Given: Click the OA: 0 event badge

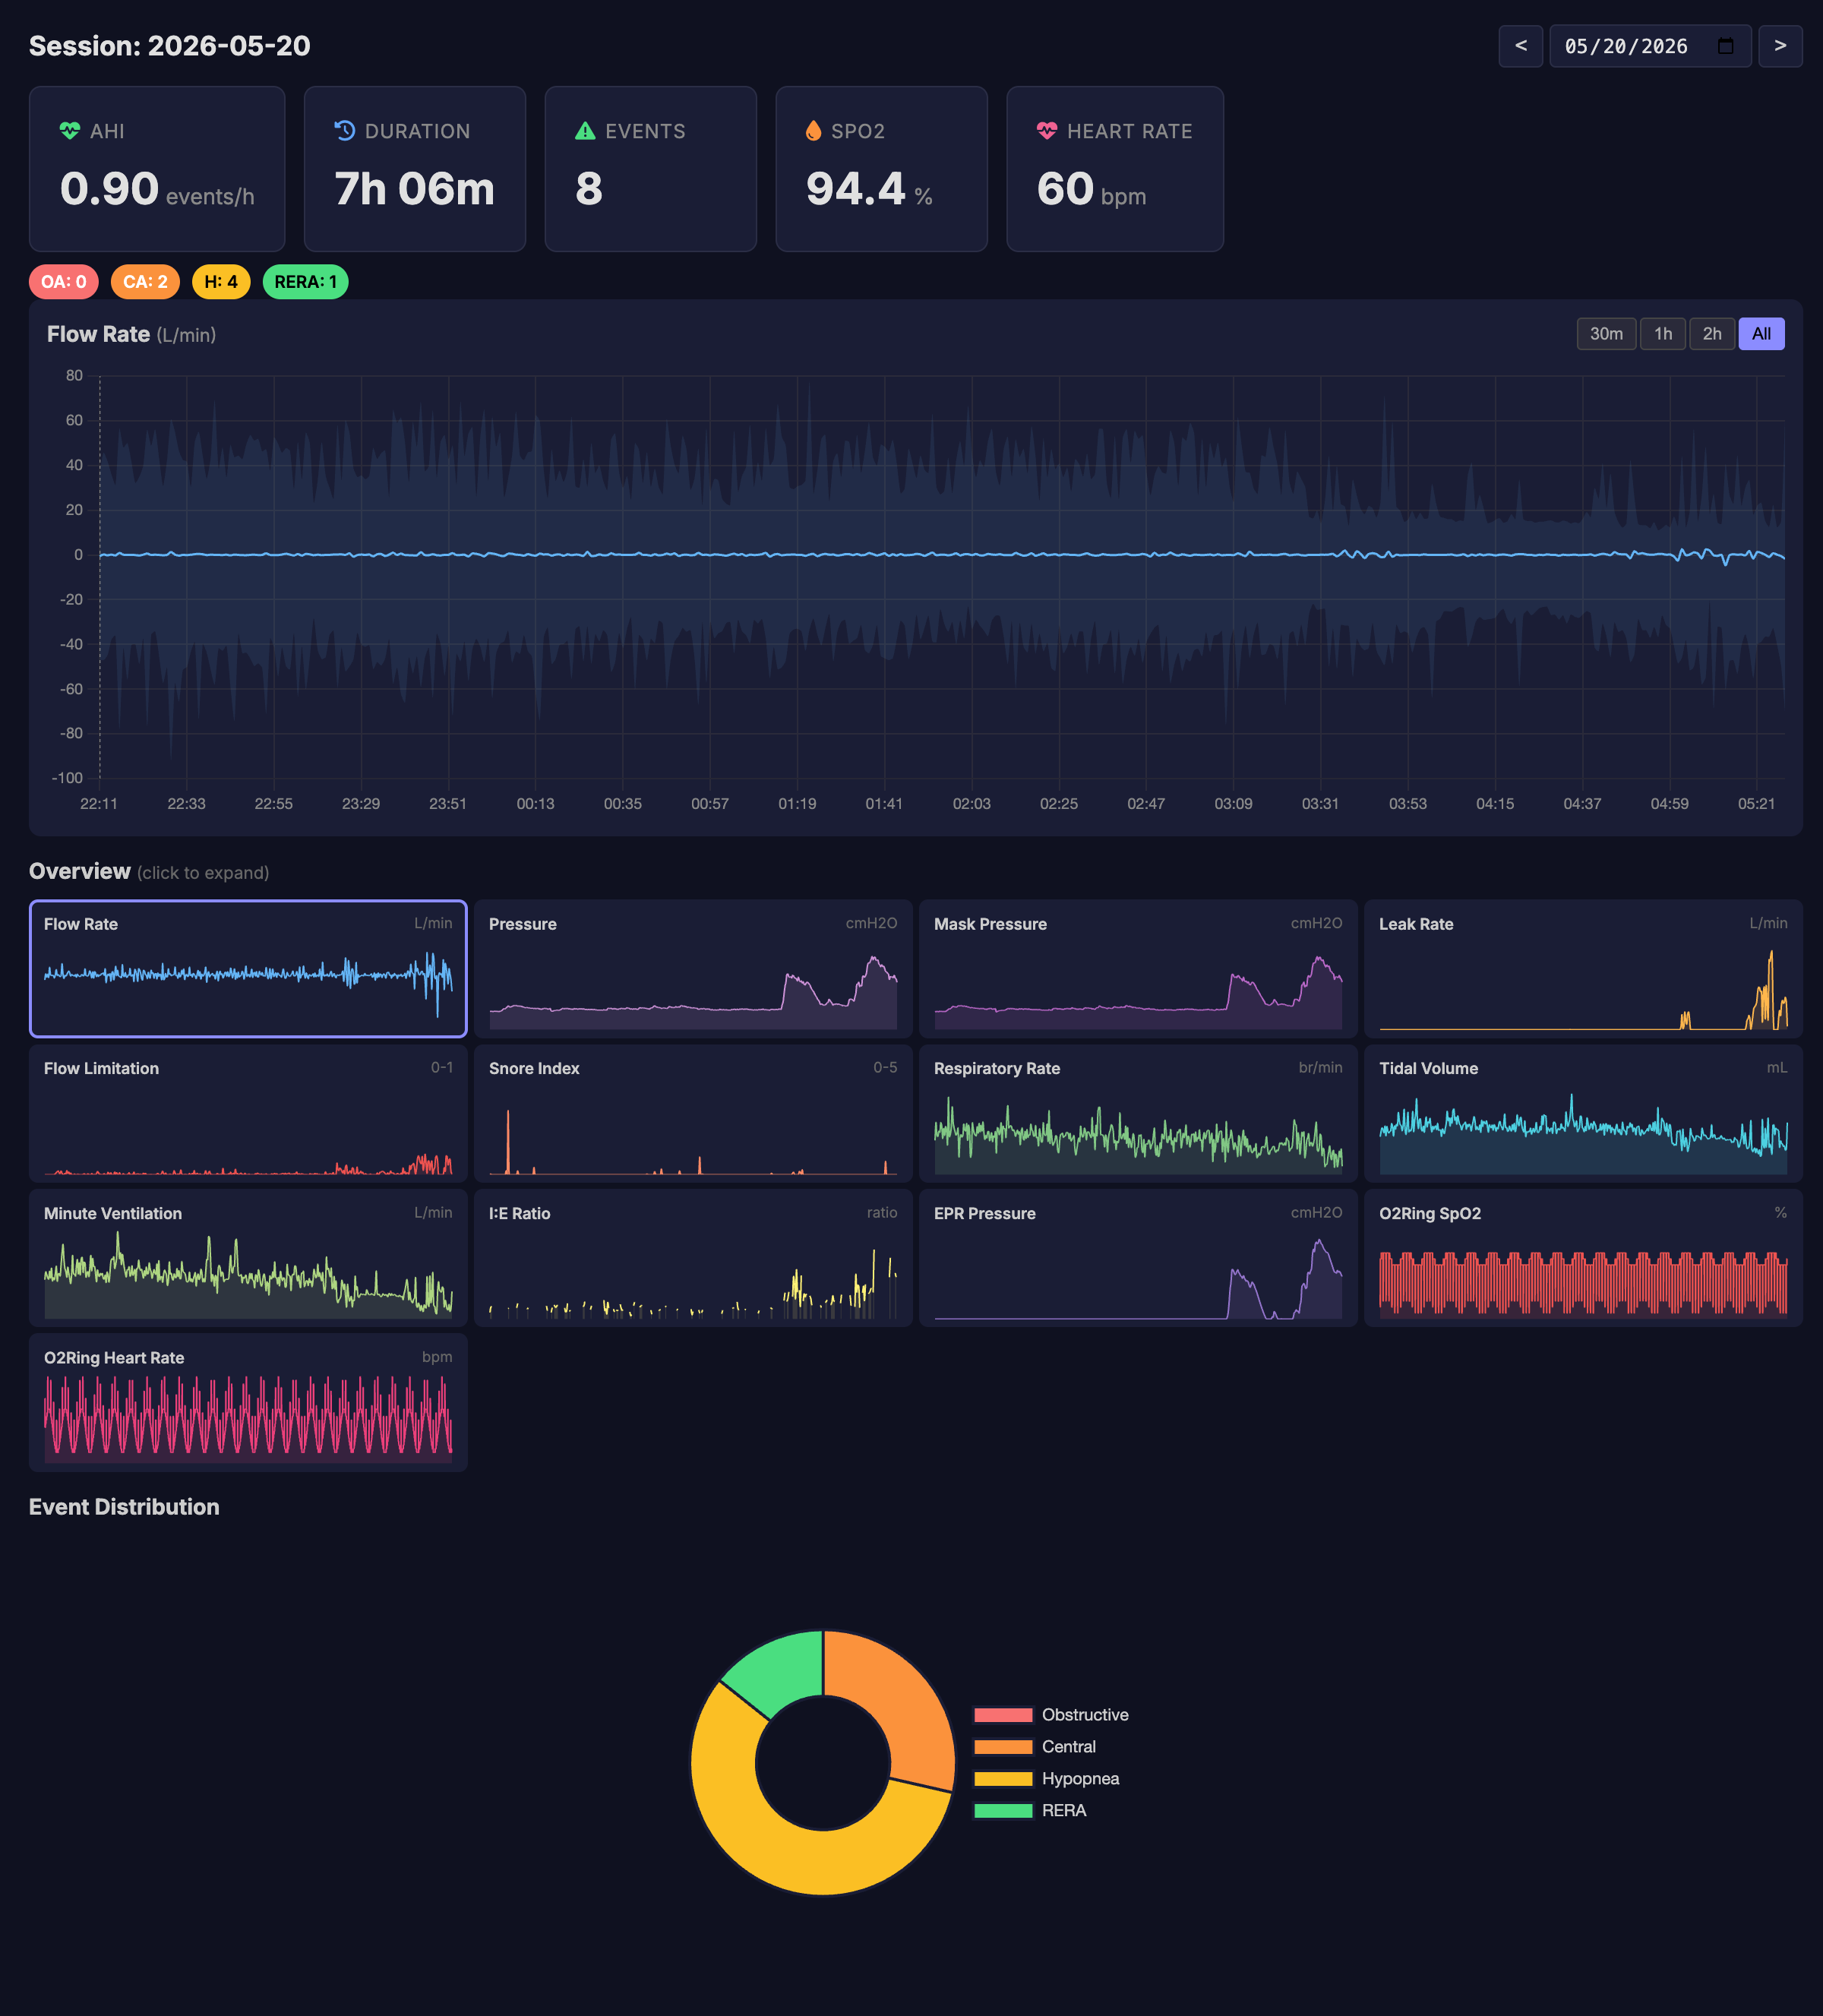Looking at the screenshot, I should (63, 282).
